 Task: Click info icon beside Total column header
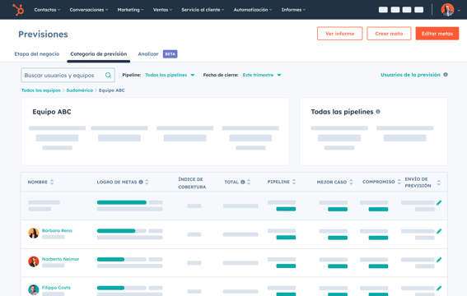click(243, 182)
